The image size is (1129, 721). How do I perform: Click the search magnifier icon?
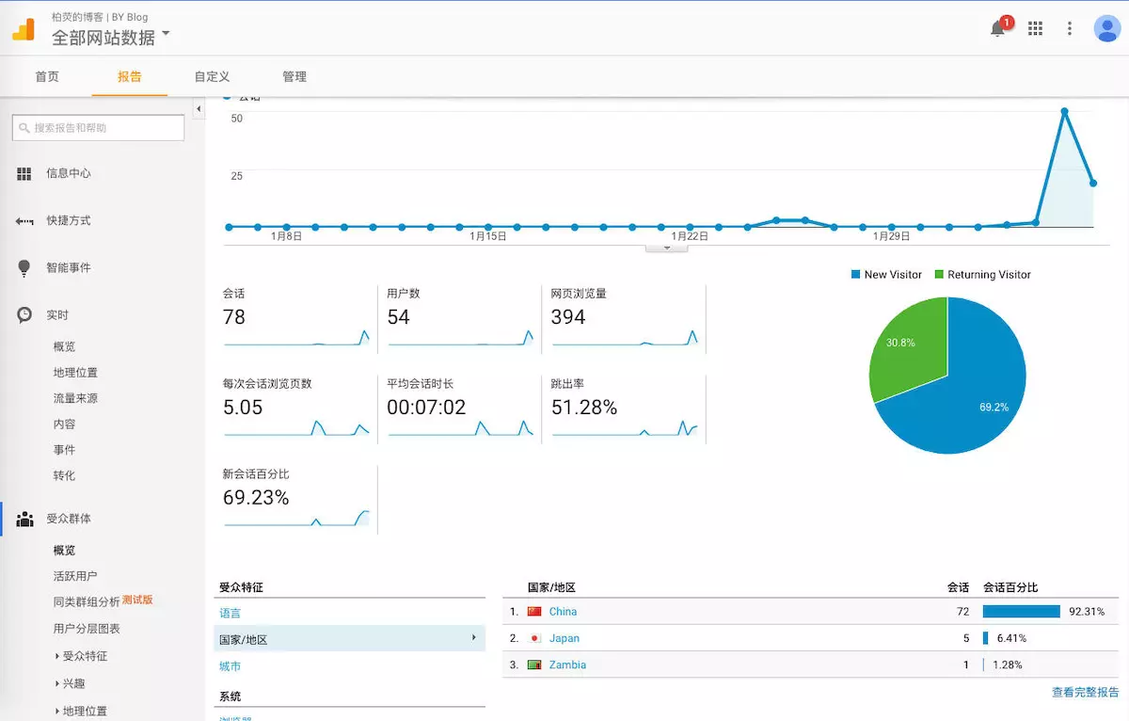click(24, 128)
